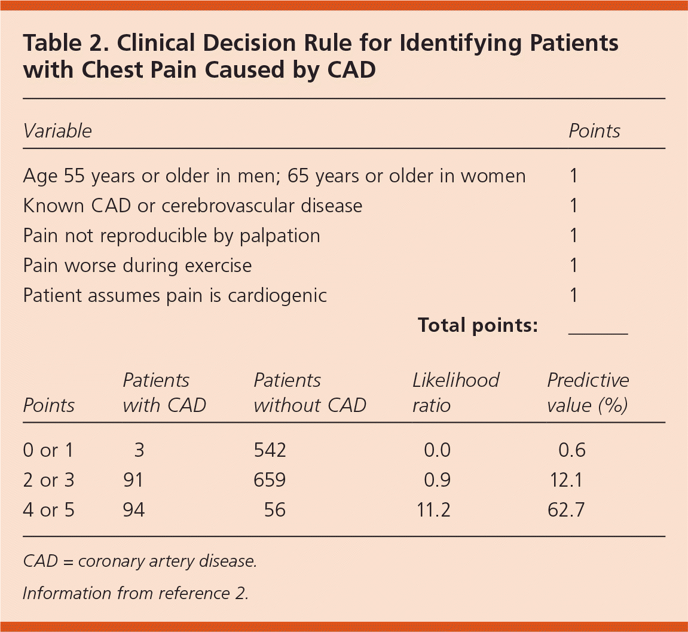Click the Table 2 title heading
This screenshot has width=688, height=632.
pos(320,57)
